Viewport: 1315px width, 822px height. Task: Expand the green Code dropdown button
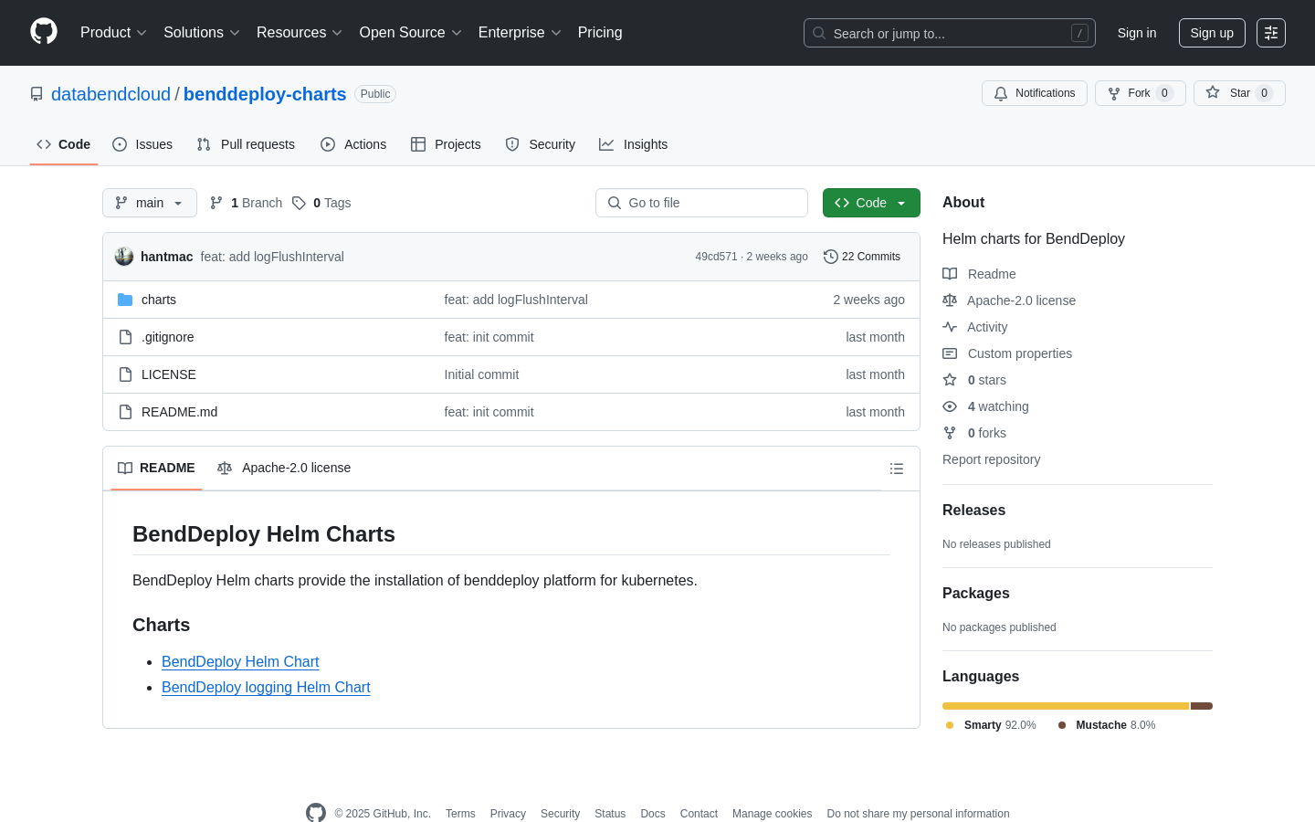click(871, 203)
